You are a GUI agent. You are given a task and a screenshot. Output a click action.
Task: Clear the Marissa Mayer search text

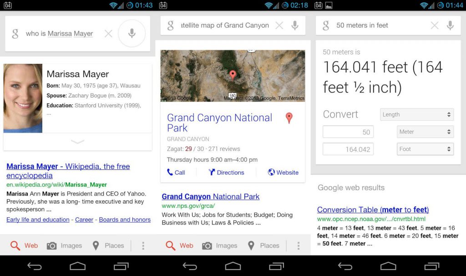[x=108, y=34]
